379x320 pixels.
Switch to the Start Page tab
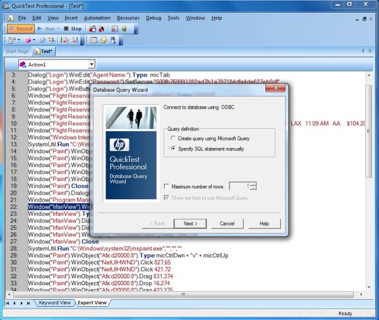17,51
